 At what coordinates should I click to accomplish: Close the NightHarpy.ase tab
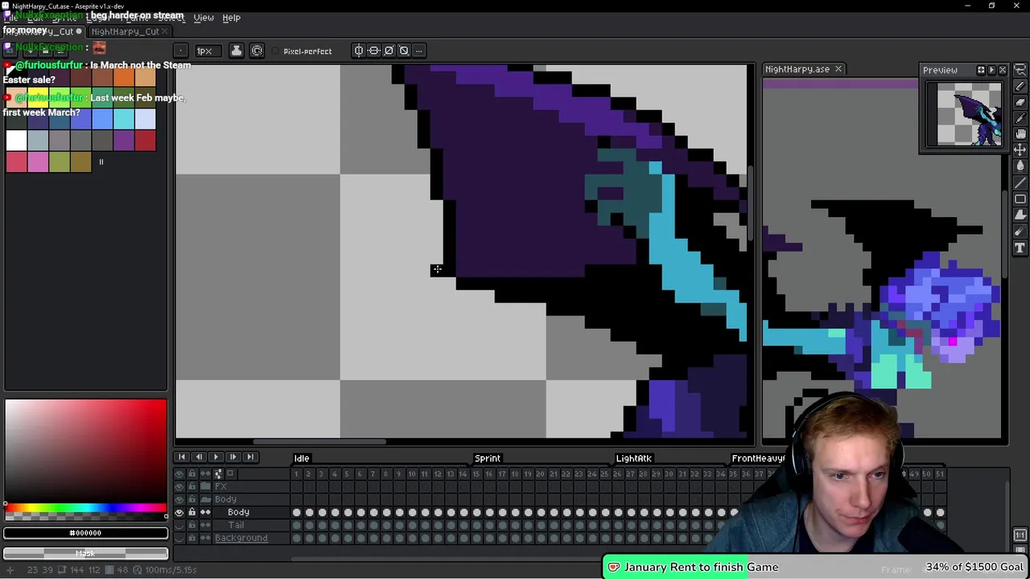coord(838,69)
